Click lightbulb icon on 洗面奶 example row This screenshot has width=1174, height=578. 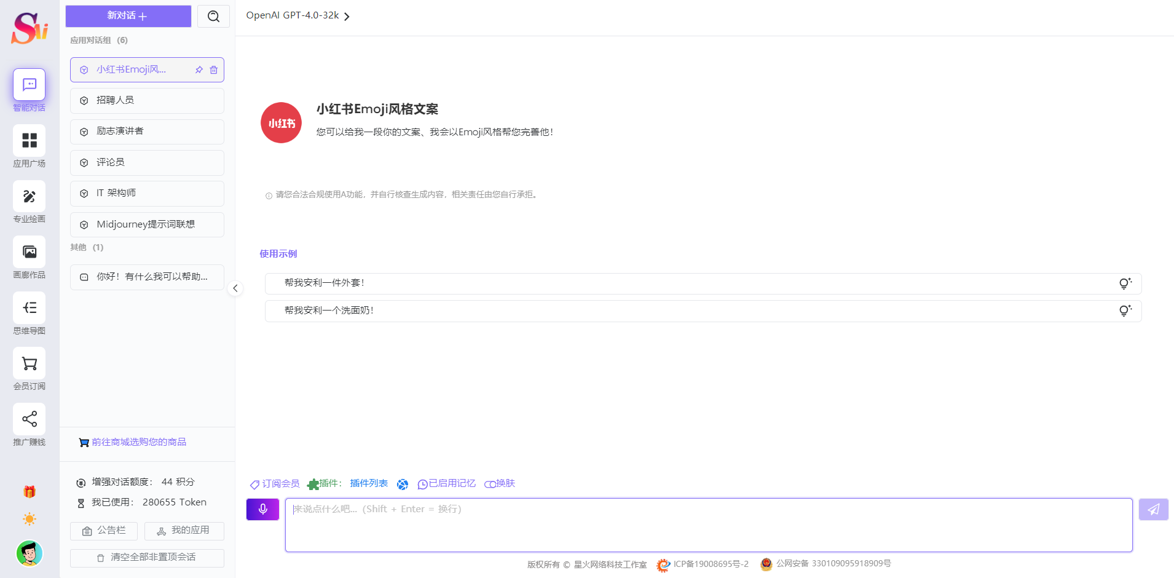(x=1125, y=311)
